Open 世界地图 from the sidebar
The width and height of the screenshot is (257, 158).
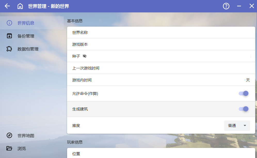click(26, 136)
